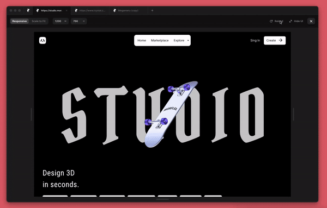The height and width of the screenshot is (208, 327).
Task: Open a new tab with the plus
Action: click(x=152, y=10)
